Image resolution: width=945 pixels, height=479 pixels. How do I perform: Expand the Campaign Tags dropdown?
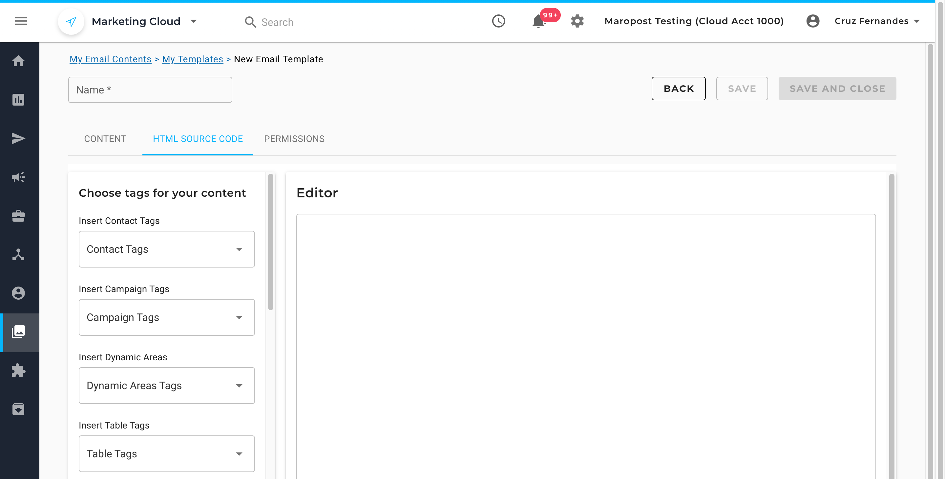click(167, 317)
